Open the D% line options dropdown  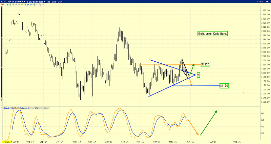click(x=39, y=108)
